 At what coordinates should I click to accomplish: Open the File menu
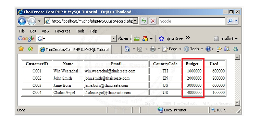[22, 31]
